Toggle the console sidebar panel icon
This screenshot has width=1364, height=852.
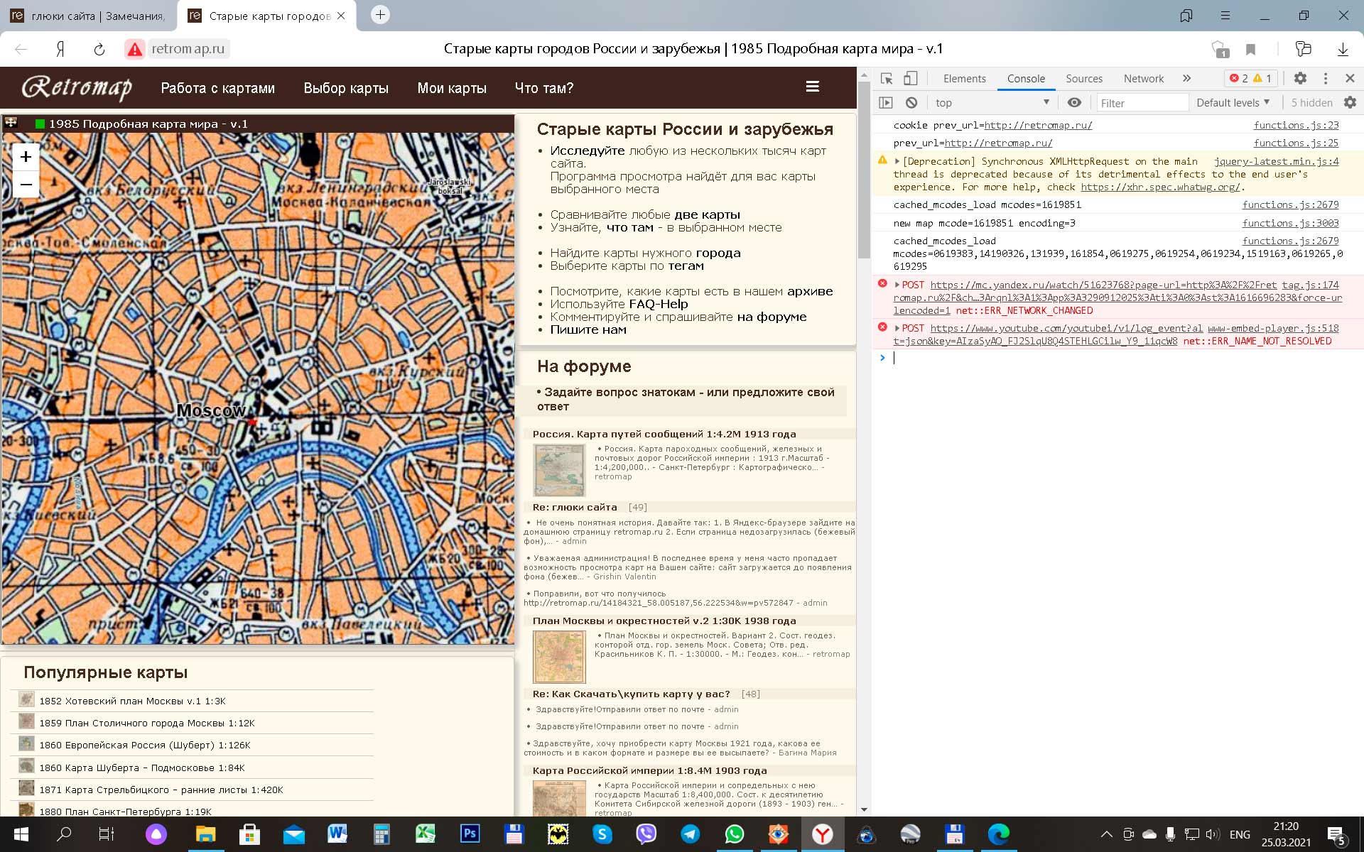886,103
